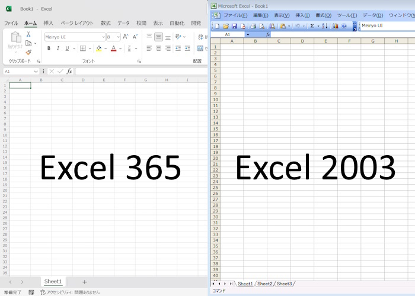Click the Sort Ascending icon in Excel 2003
The width and height of the screenshot is (415, 296).
(325, 26)
